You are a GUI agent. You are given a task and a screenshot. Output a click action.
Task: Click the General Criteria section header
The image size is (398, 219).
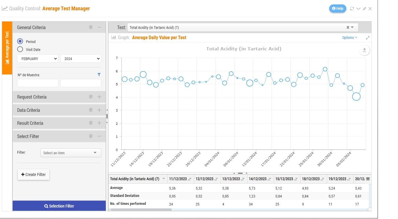[x=59, y=27]
